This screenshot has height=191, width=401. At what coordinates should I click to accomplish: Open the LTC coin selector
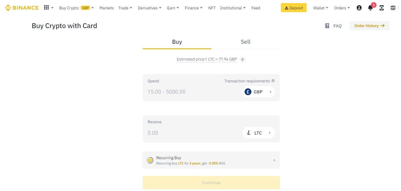coord(258,133)
